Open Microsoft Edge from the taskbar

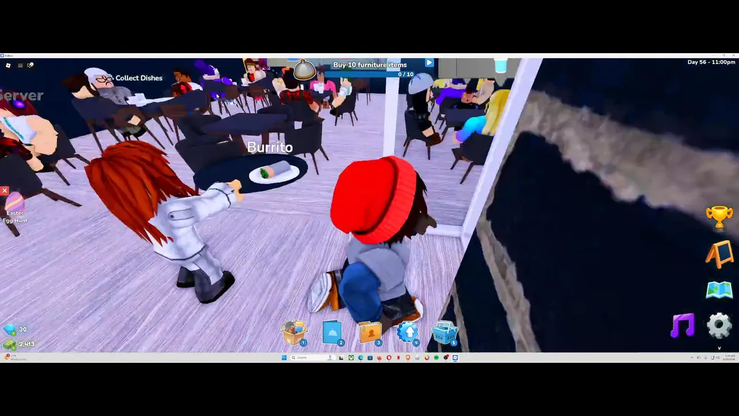[360, 358]
